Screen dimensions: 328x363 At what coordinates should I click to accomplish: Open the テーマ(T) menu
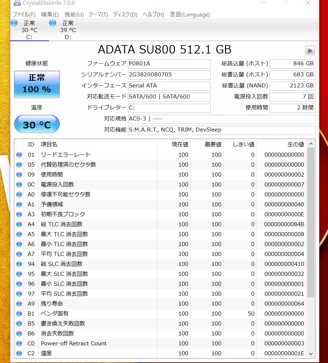pos(99,15)
